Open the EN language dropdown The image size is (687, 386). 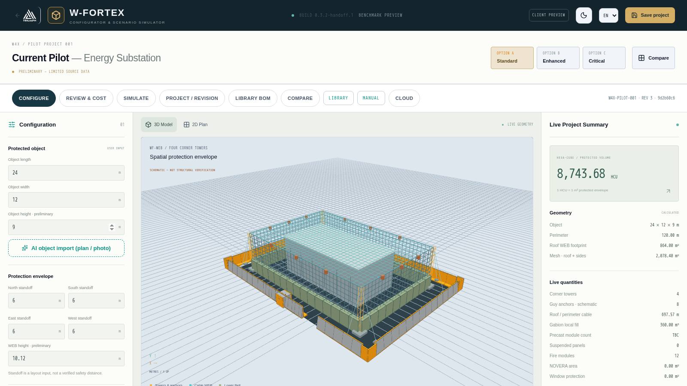[x=608, y=15]
